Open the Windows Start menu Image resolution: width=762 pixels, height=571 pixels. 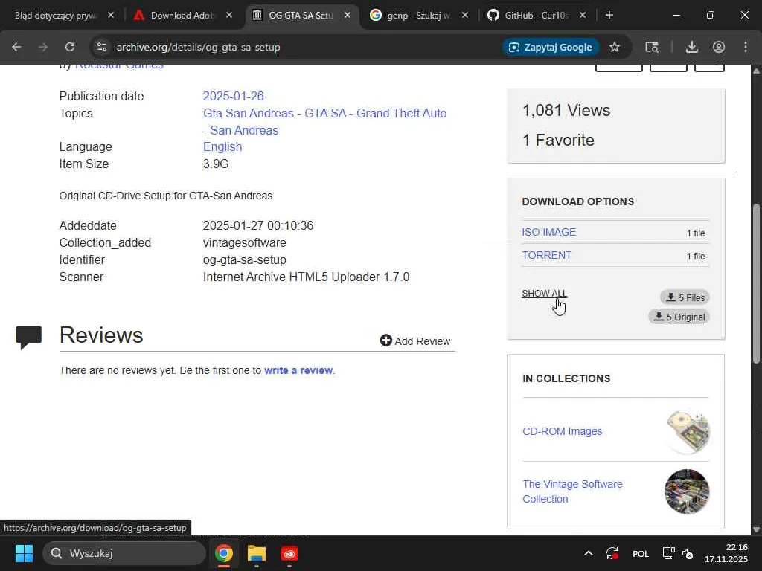24,553
